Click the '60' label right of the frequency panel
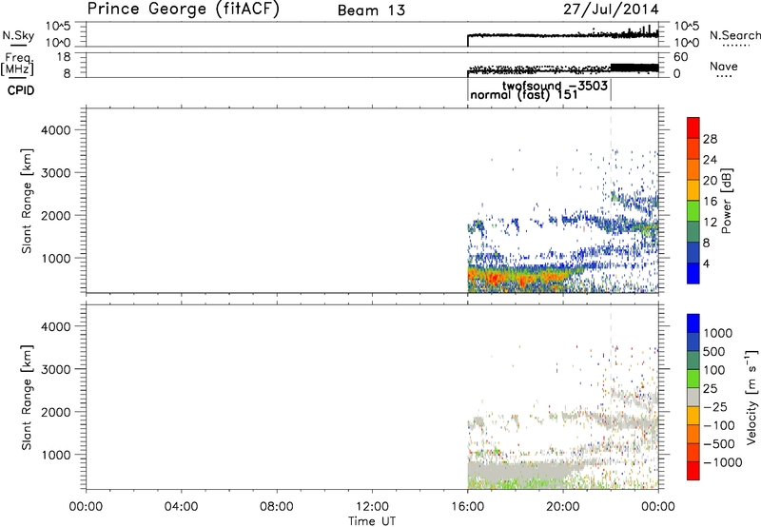This screenshot has width=761, height=527. coord(681,57)
